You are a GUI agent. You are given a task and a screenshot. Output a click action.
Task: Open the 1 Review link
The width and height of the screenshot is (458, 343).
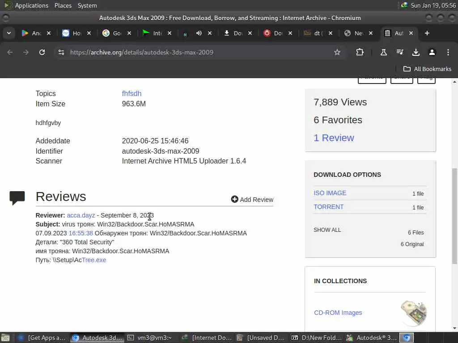(334, 138)
